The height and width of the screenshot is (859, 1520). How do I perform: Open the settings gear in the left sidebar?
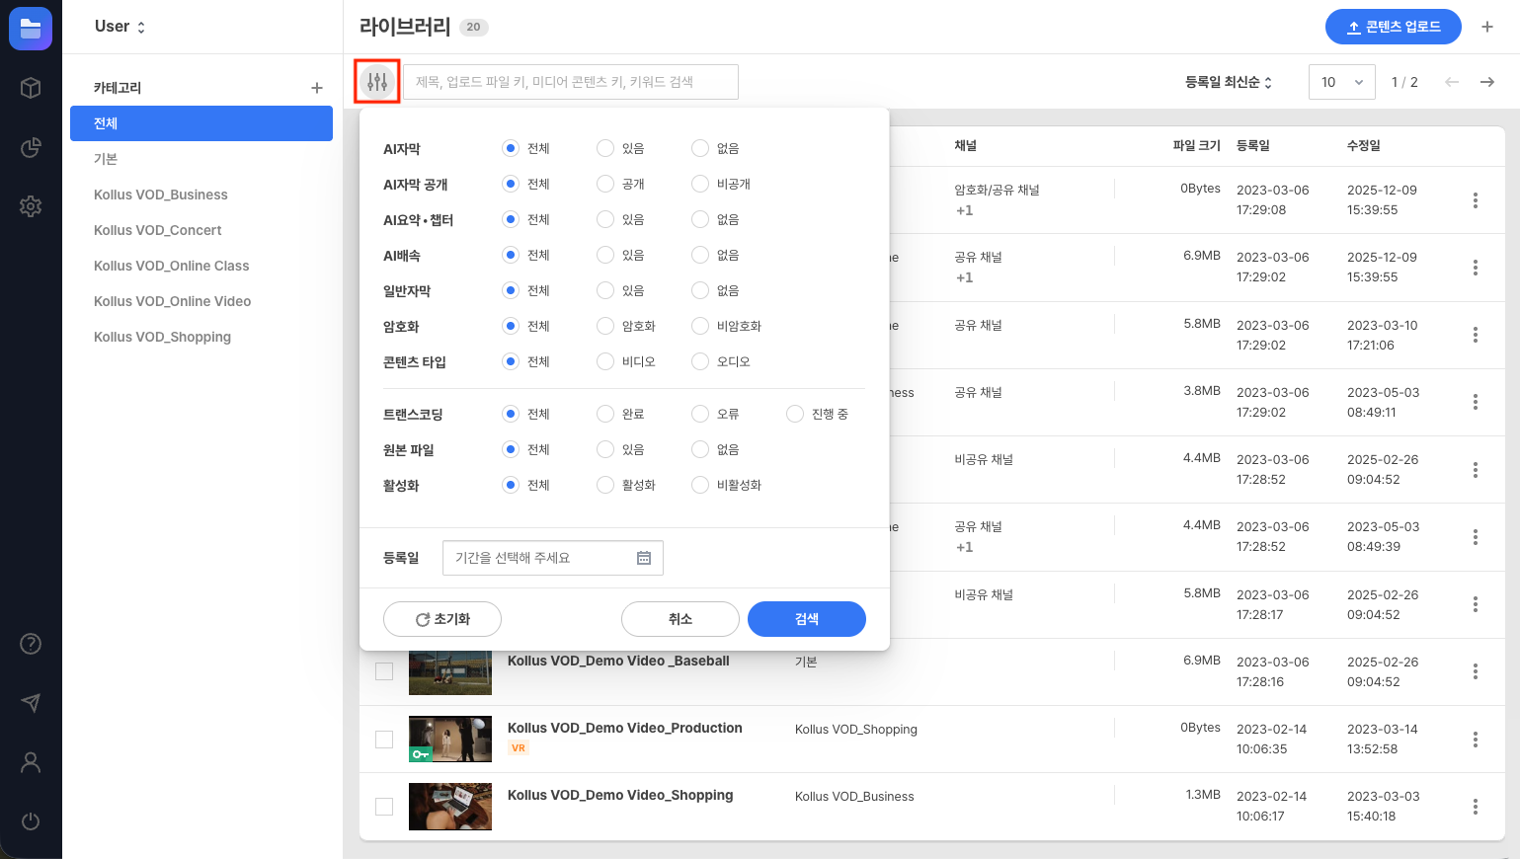[x=30, y=206]
